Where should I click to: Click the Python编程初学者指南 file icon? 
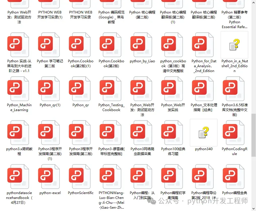click(172, 177)
